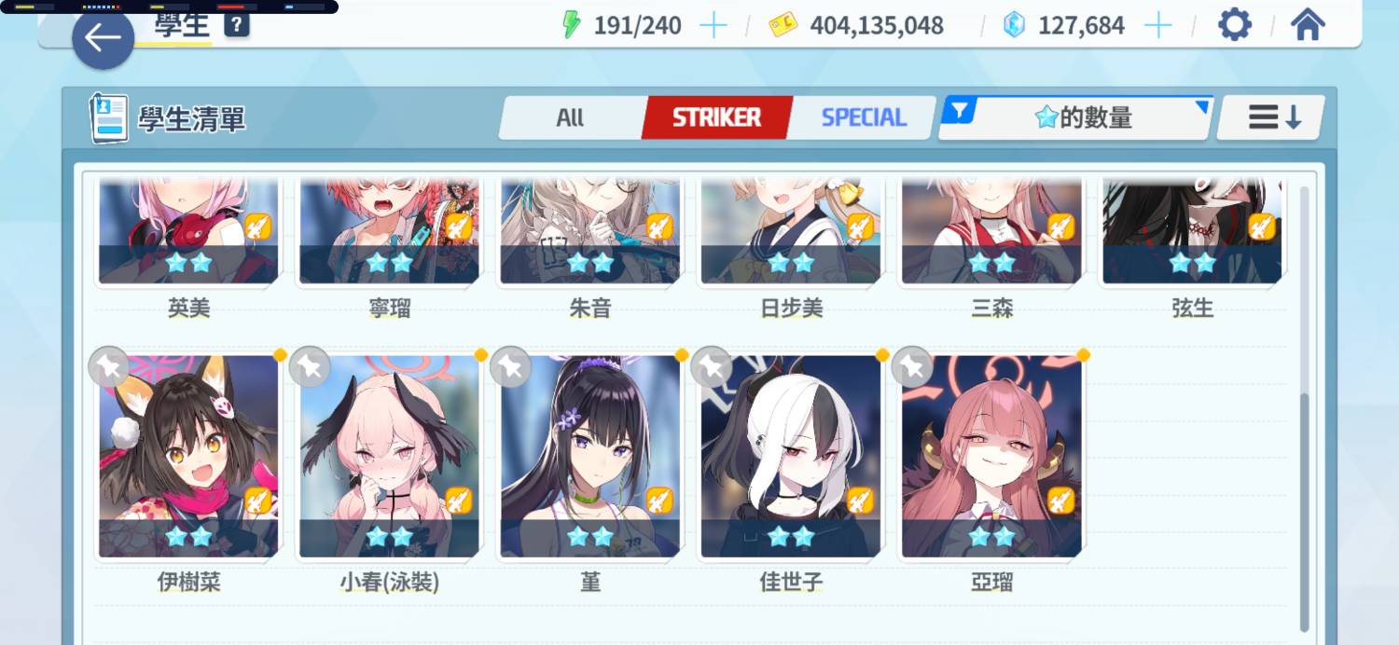Buy gems with plus next to 127,684

point(1157,25)
